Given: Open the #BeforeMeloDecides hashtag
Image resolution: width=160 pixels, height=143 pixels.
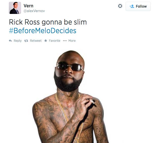Looking at the screenshot, I should (x=43, y=31).
